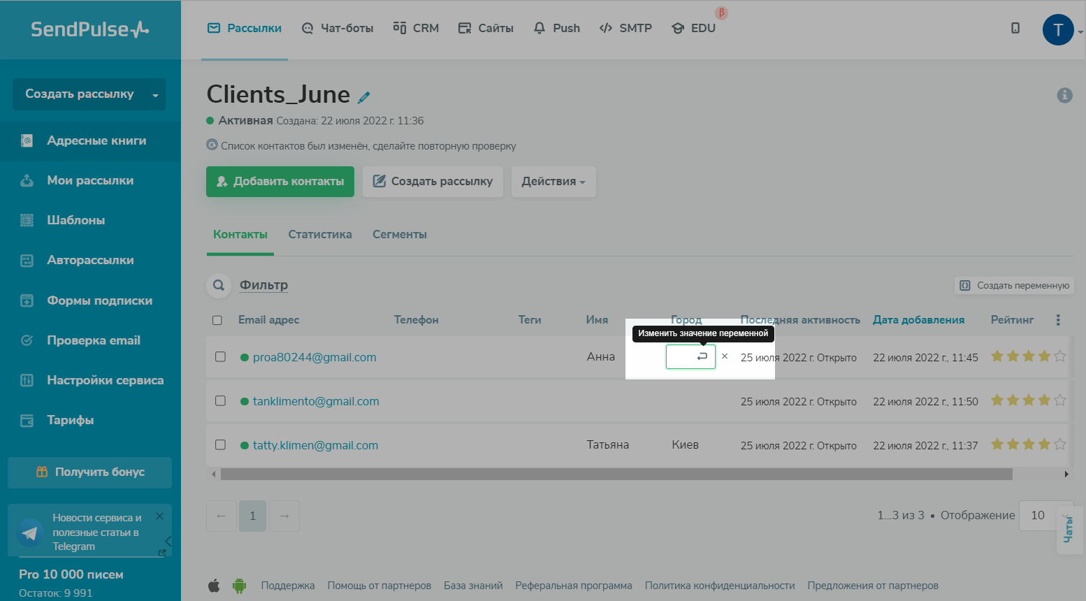Toggle the select-all checkbox in table header
The height and width of the screenshot is (601, 1086).
point(217,320)
